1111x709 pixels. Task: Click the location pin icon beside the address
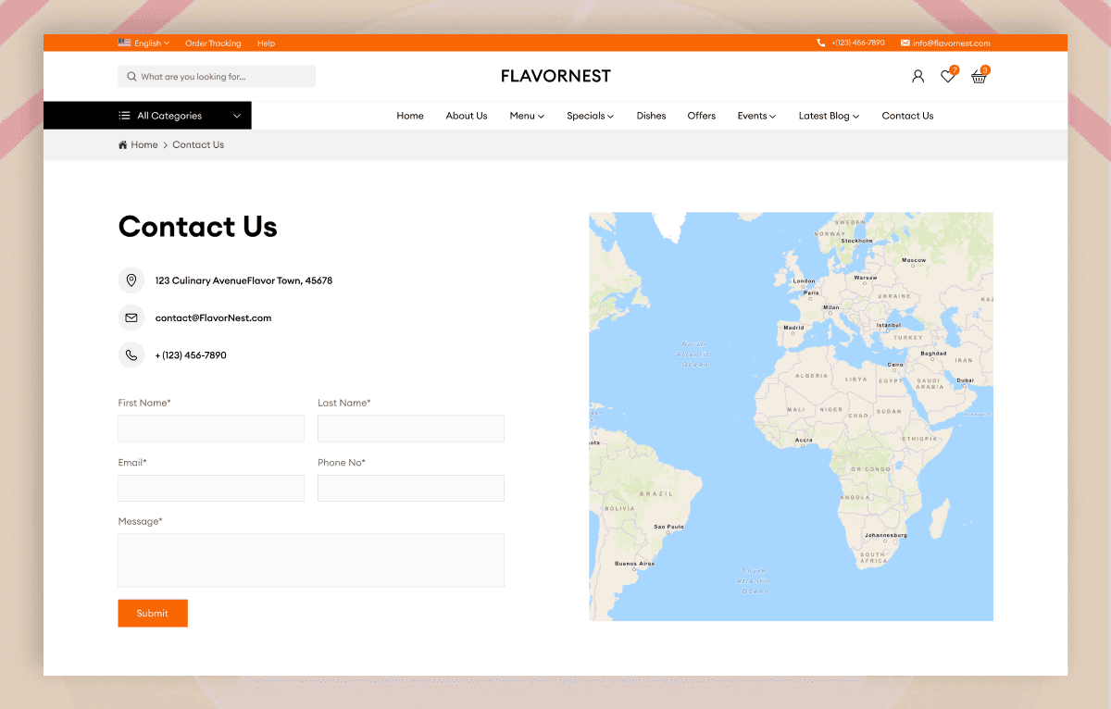tap(131, 280)
